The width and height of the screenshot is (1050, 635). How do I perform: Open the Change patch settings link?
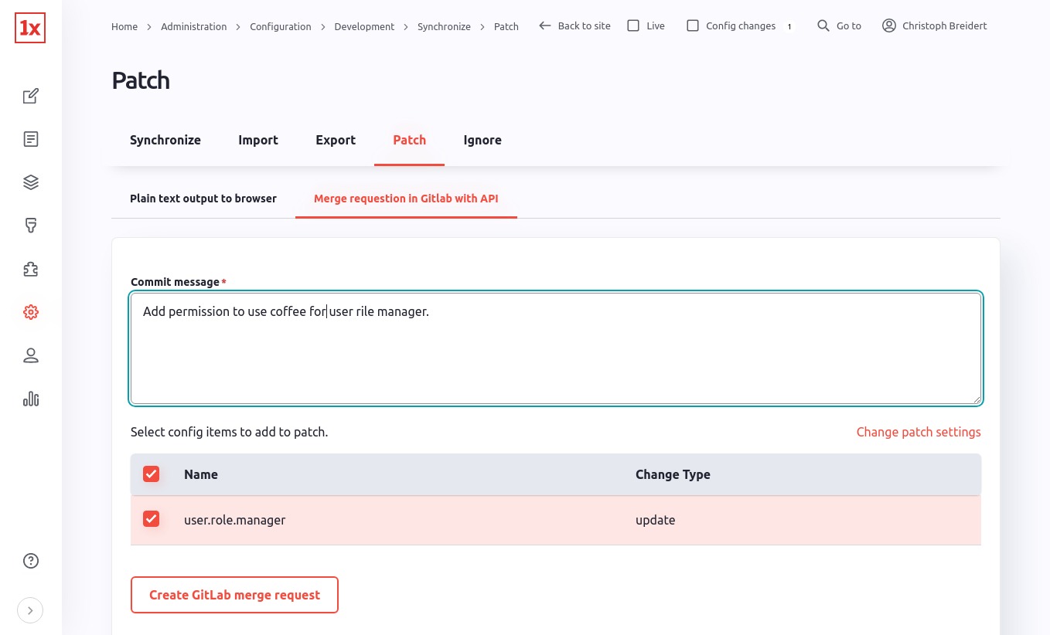pyautogui.click(x=919, y=432)
